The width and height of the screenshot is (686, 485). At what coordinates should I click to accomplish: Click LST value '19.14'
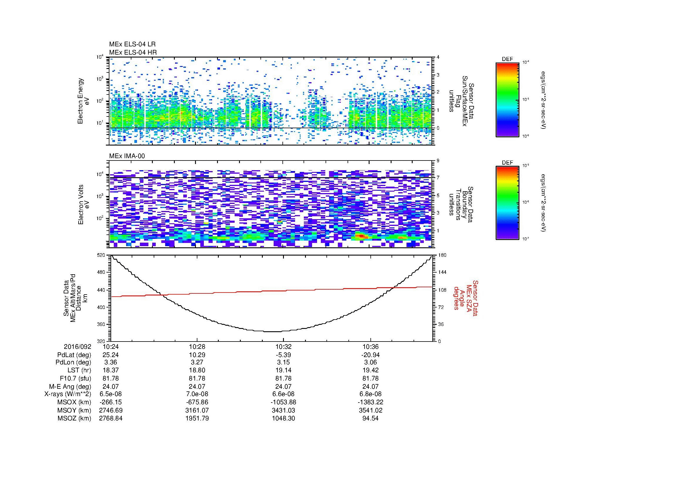(283, 370)
